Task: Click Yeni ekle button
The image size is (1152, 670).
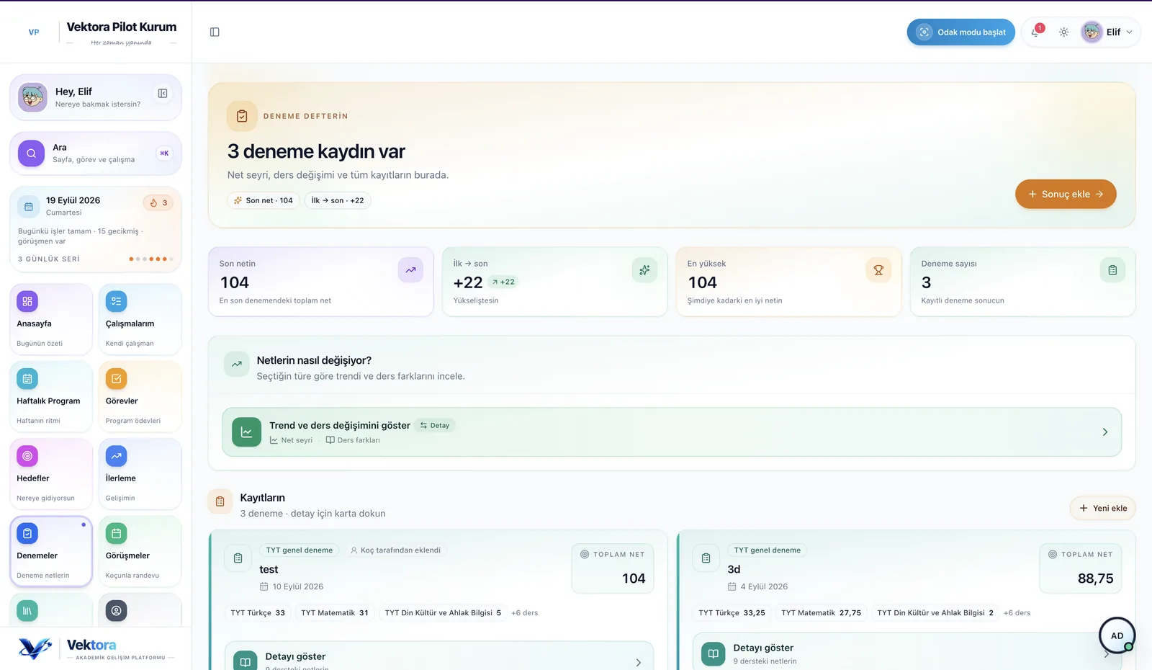Action: tap(1103, 508)
